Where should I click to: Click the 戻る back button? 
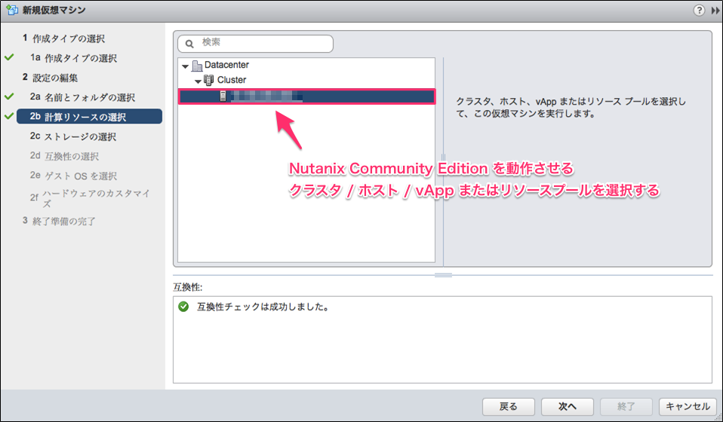tap(509, 407)
